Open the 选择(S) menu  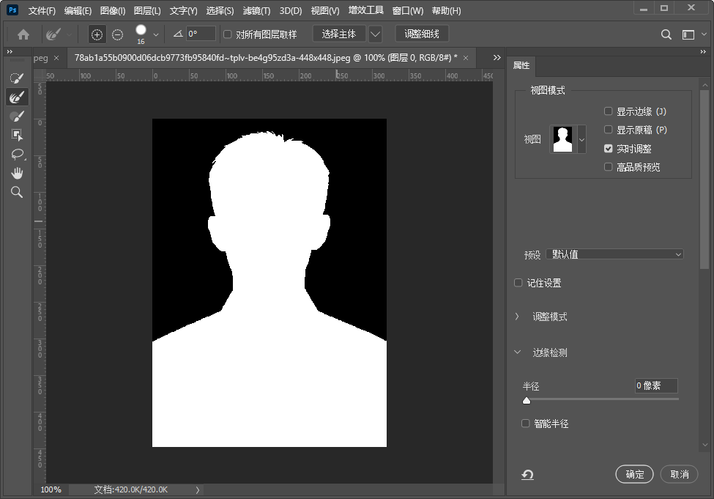220,10
